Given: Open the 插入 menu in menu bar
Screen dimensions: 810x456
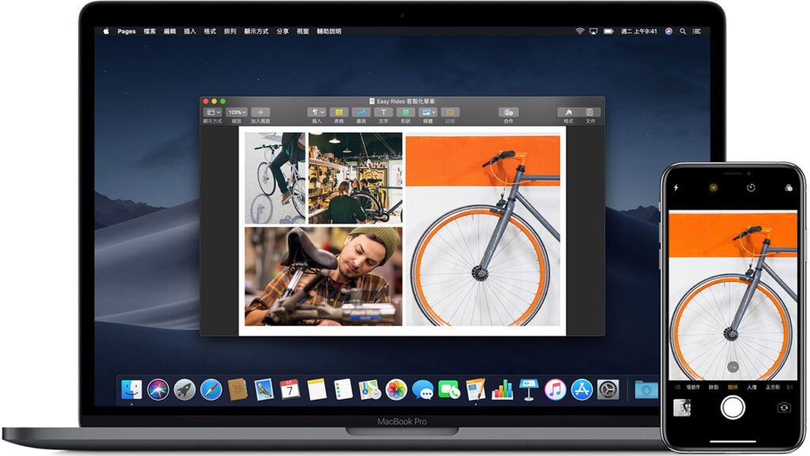Looking at the screenshot, I should 190,32.
